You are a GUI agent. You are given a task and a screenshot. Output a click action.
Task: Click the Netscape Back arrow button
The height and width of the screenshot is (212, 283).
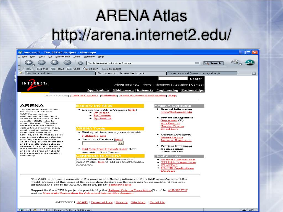(28, 63)
